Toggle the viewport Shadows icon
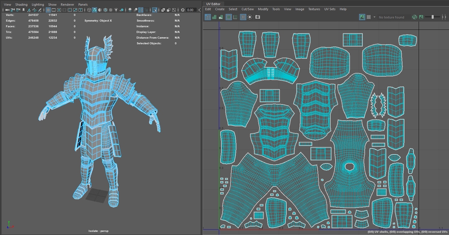Image resolution: width=449 pixels, height=235 pixels. tap(122, 10)
